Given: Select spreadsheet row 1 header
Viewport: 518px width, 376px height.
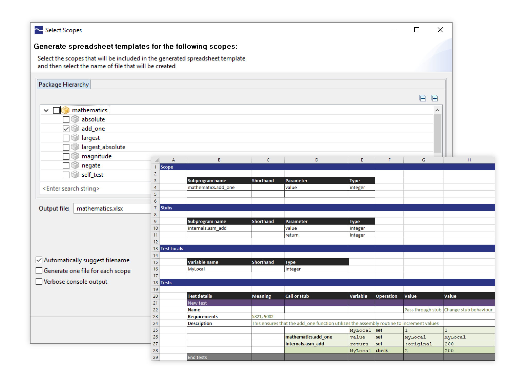Looking at the screenshot, I should click(155, 167).
